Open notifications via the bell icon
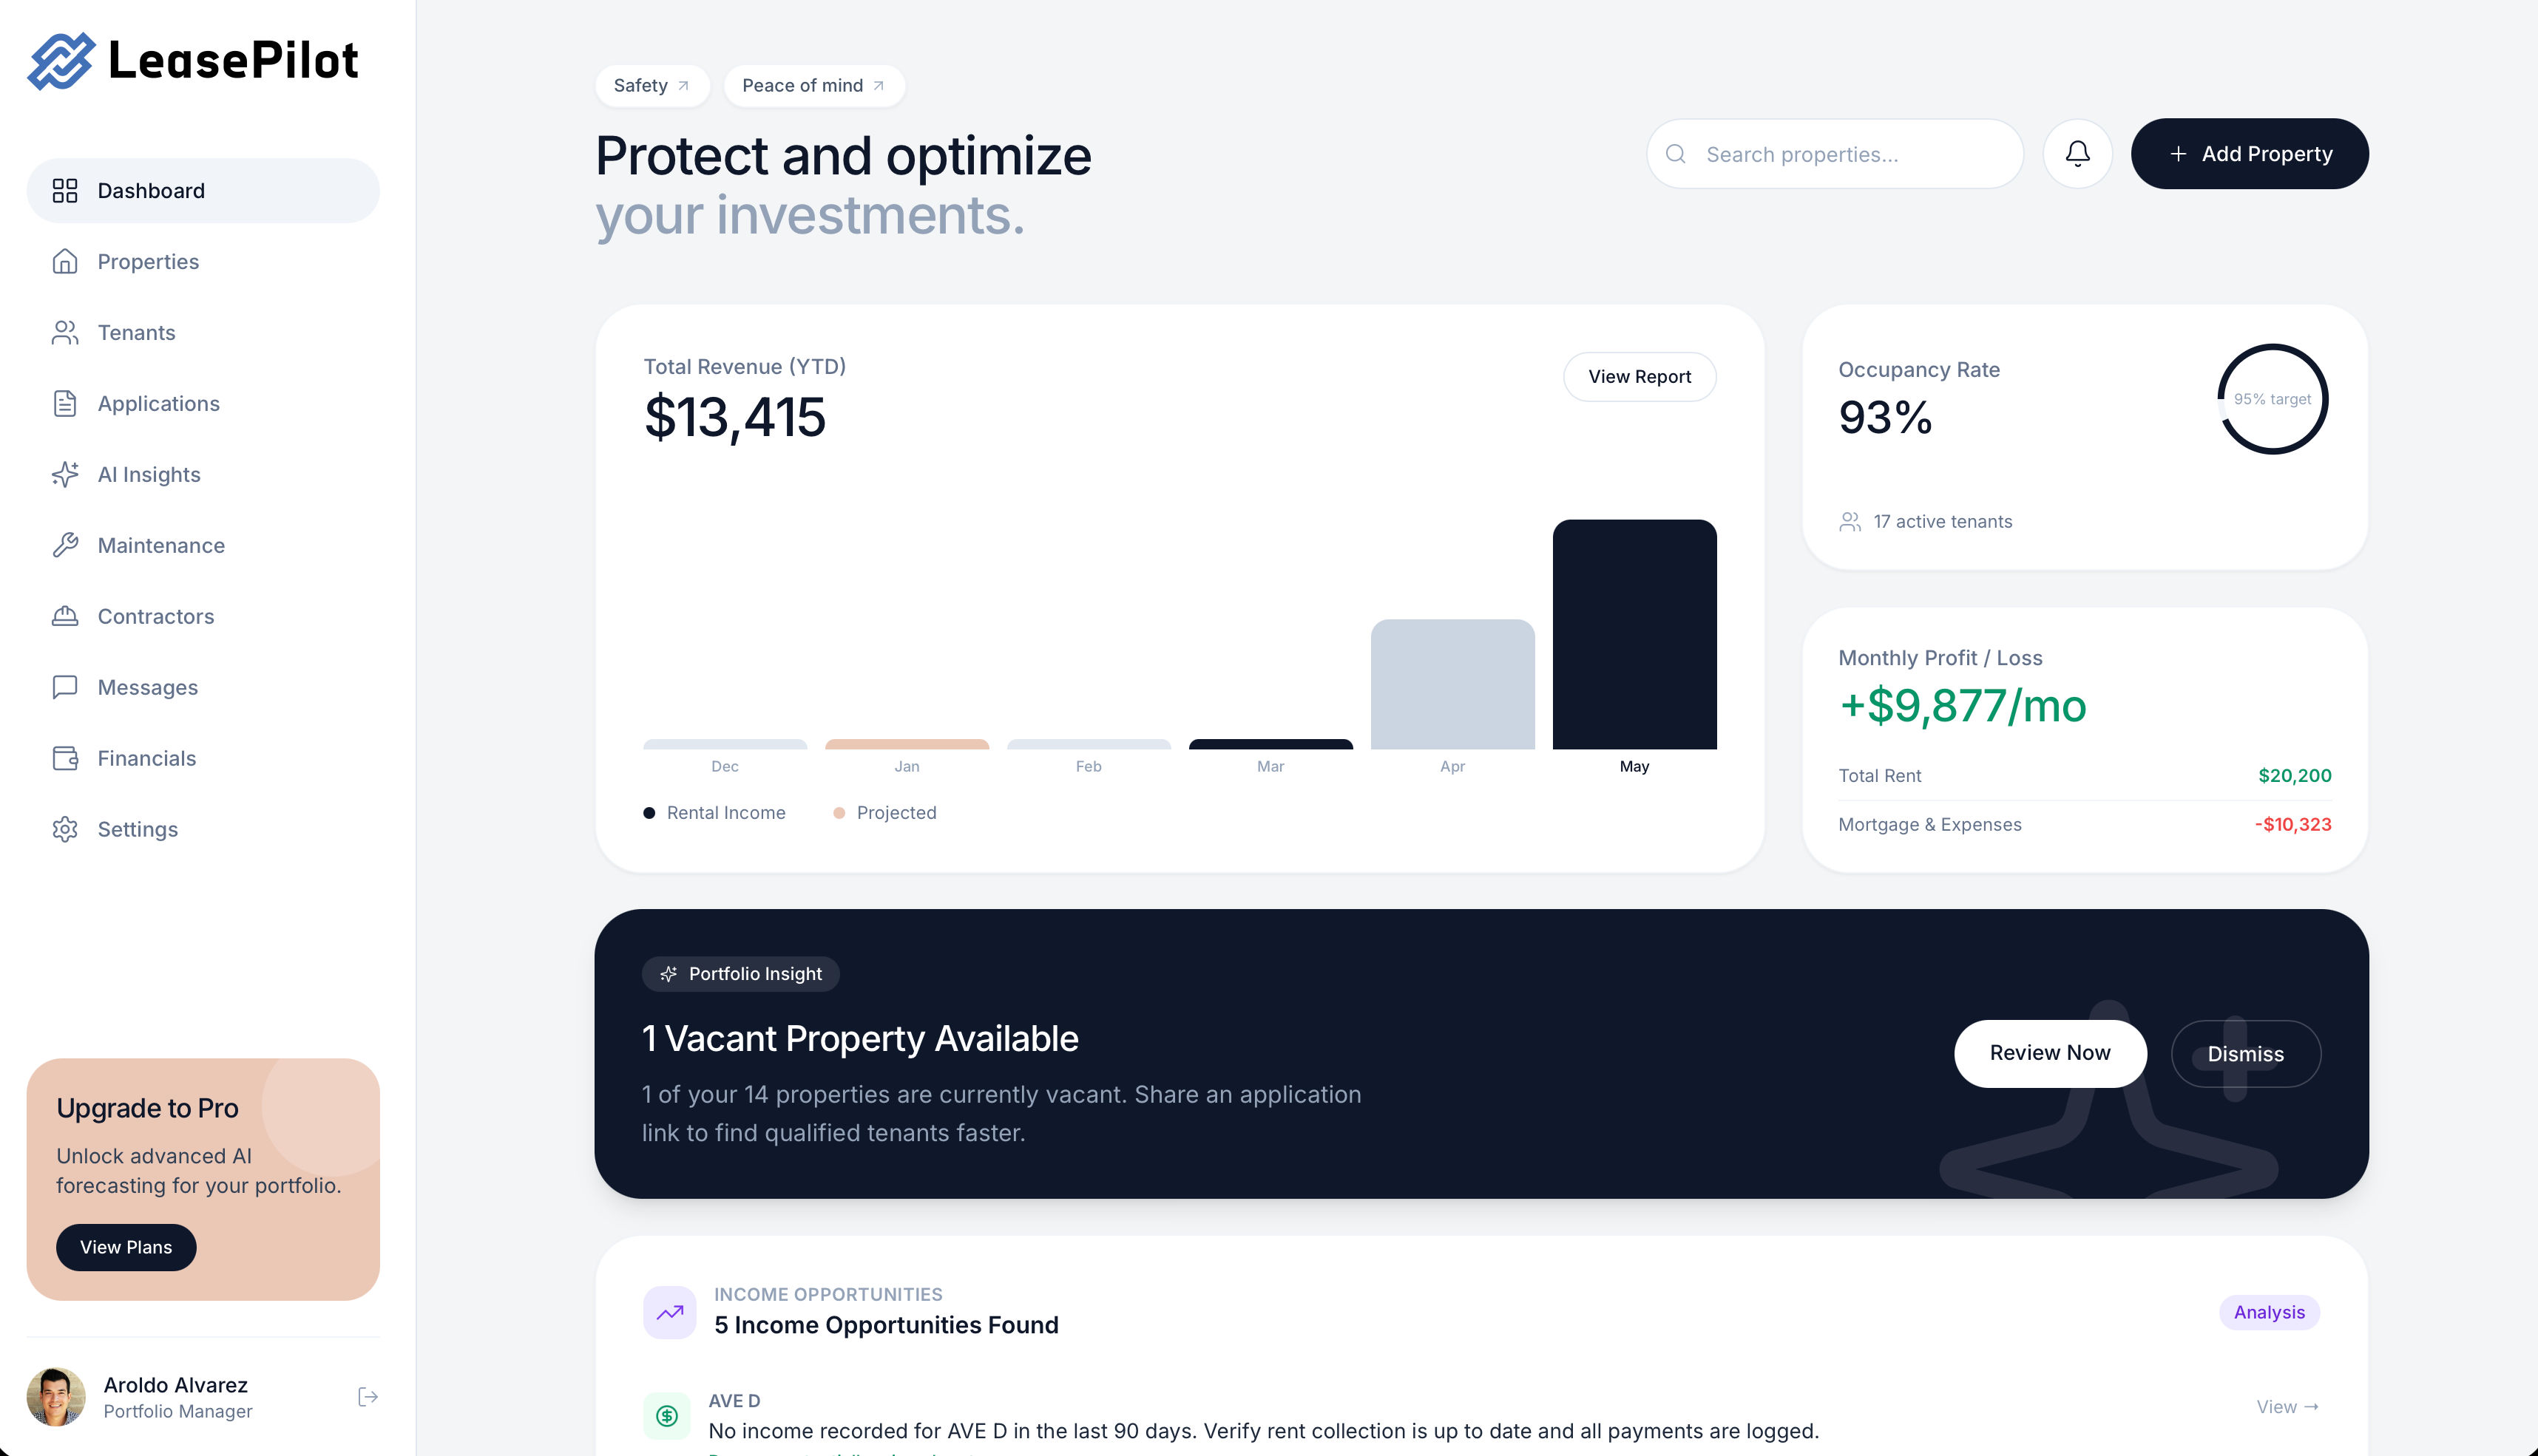 (2078, 154)
